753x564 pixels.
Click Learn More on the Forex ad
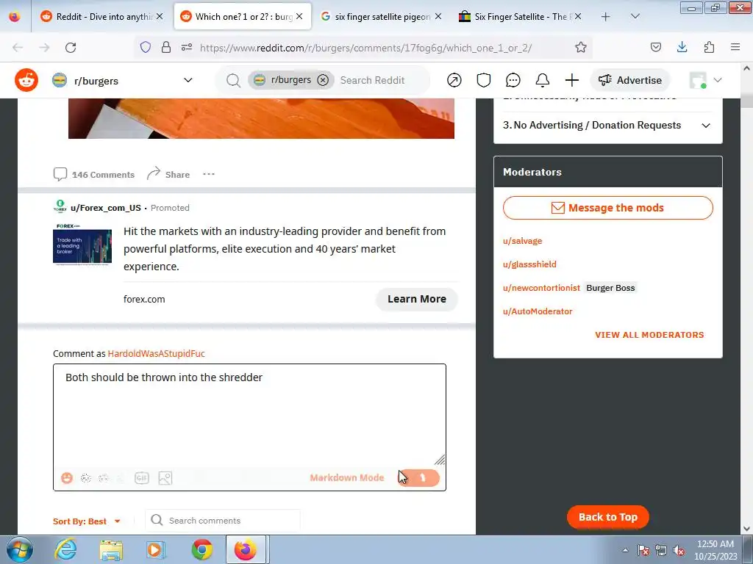click(417, 299)
